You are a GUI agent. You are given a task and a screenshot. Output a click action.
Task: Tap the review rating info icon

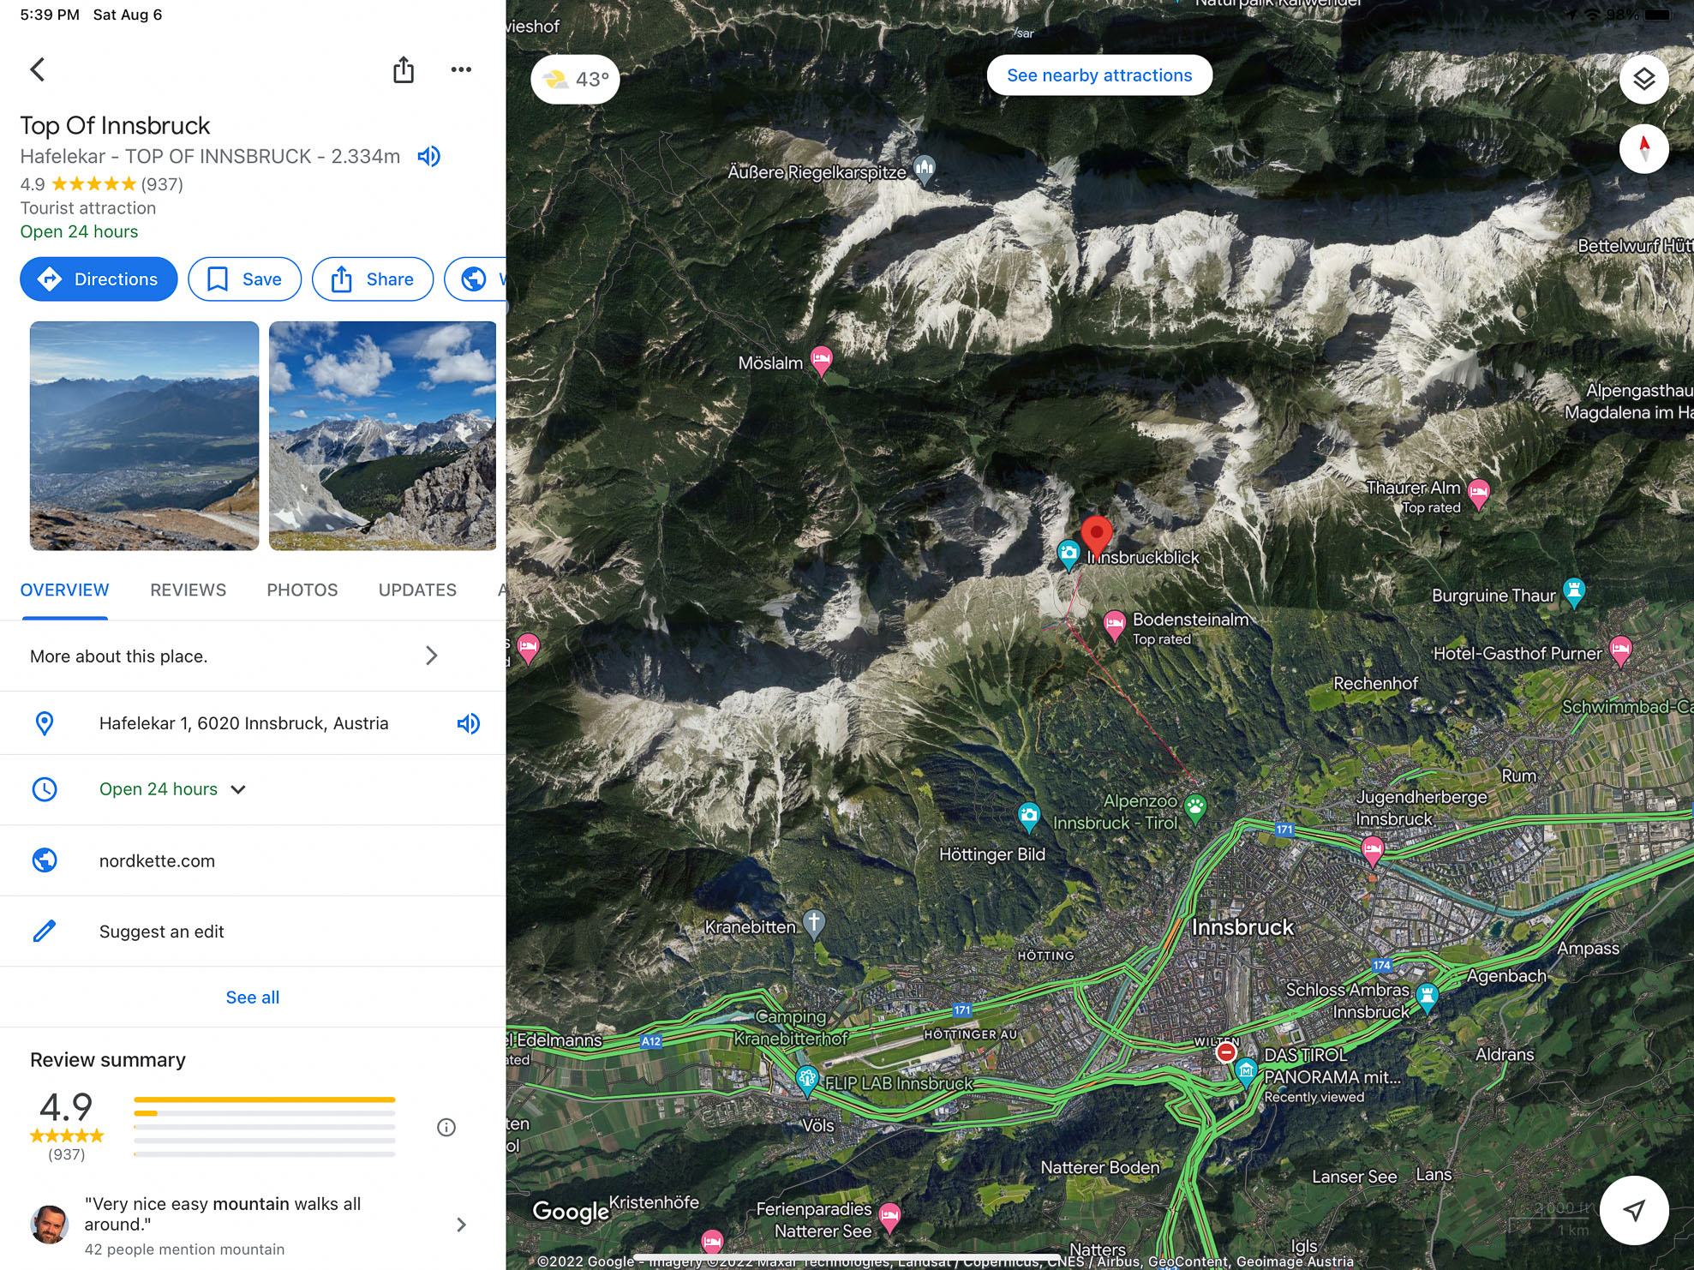446,1128
